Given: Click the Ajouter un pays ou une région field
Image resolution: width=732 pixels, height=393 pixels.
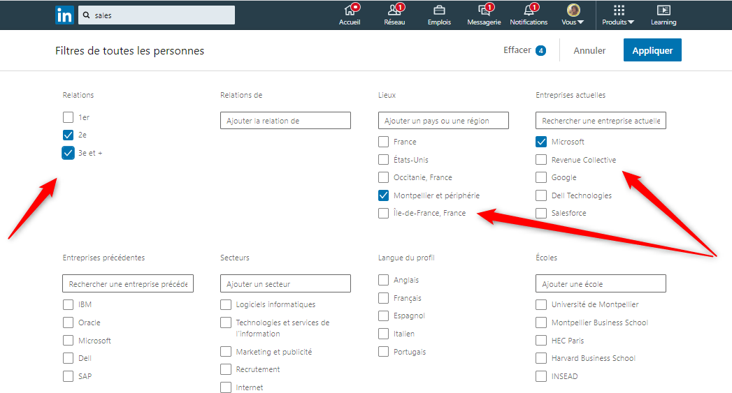Looking at the screenshot, I should click(x=443, y=120).
